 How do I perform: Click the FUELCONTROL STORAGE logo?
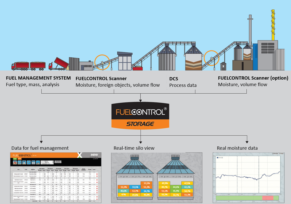140,115
